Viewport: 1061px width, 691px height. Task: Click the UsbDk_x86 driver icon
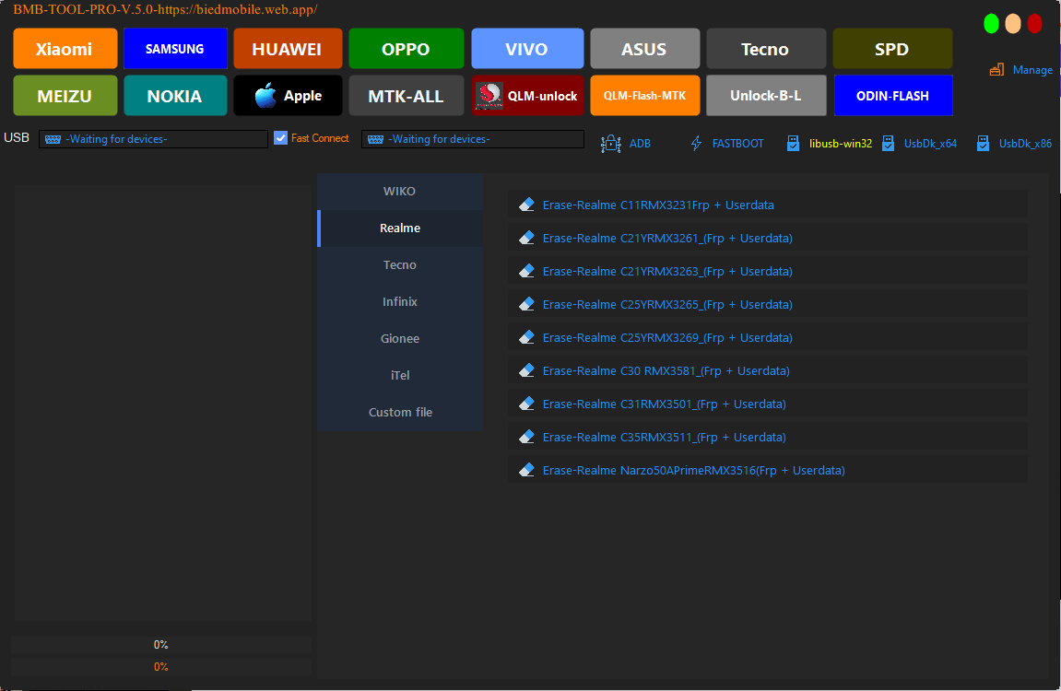point(982,144)
